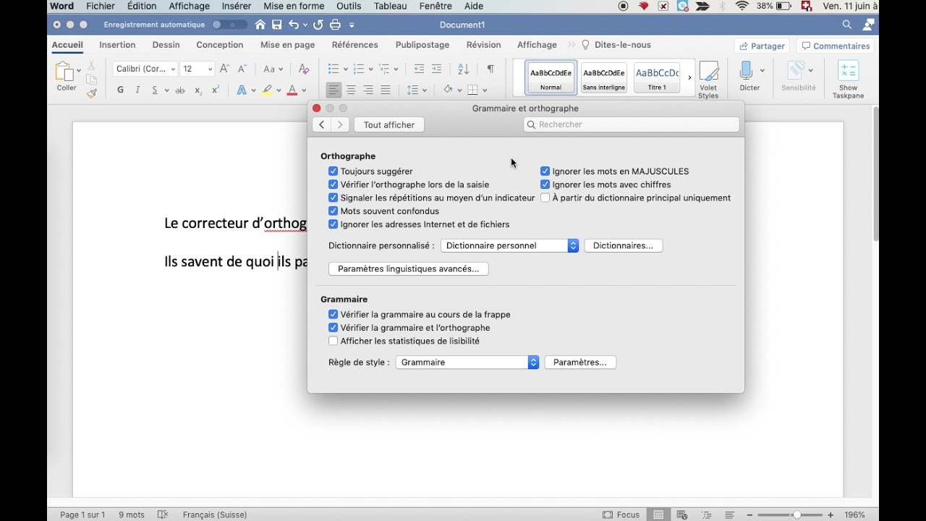Open the Fichier menu
926x521 pixels.
101,6
